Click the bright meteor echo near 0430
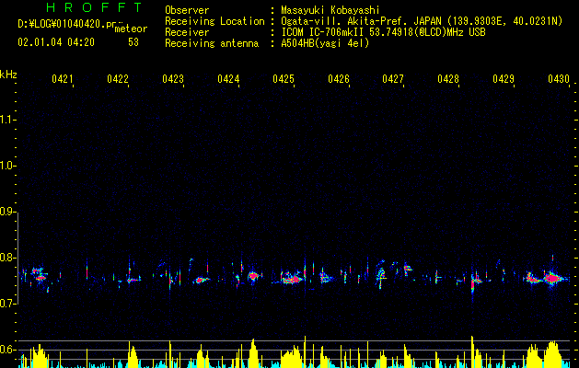This screenshot has width=579, height=368. pyautogui.click(x=552, y=279)
